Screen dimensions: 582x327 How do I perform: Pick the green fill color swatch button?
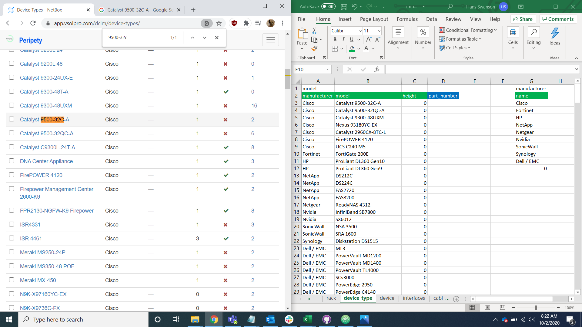pyautogui.click(x=352, y=48)
